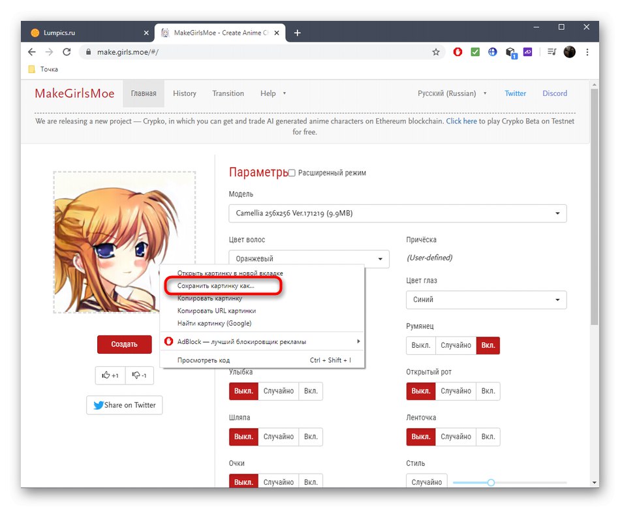Screen dimensions: 620x509
Task: Click the thumbs down -1 button
Action: point(140,375)
